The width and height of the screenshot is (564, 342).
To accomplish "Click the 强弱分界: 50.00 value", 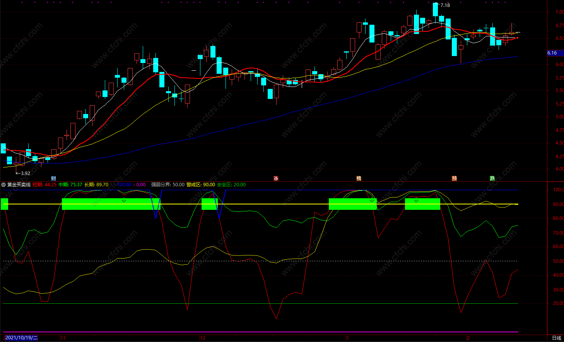I will pos(167,185).
